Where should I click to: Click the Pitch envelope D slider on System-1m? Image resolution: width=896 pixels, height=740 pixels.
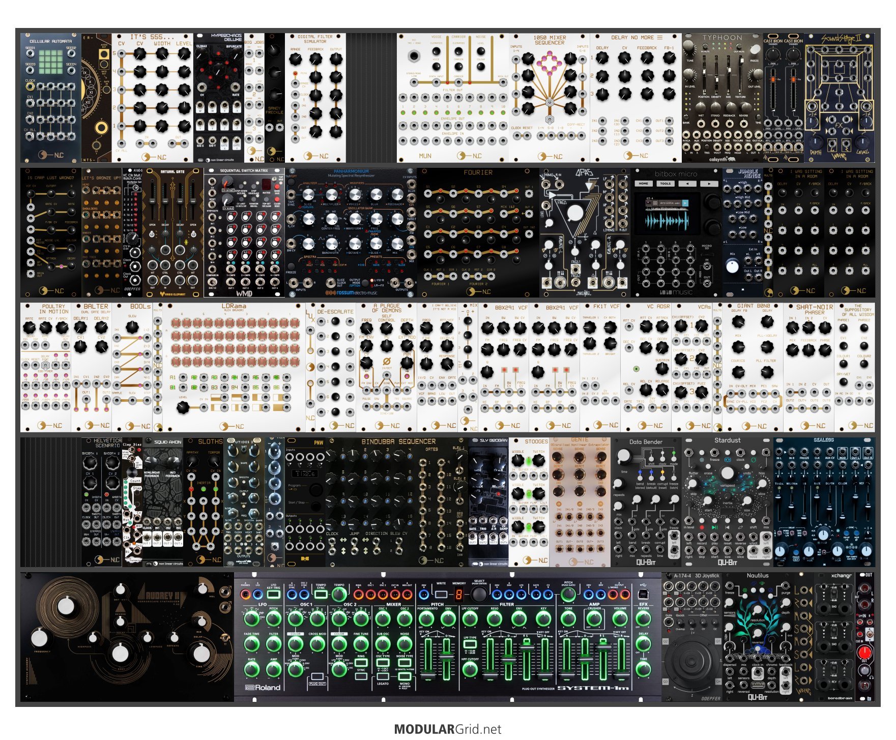447,657
